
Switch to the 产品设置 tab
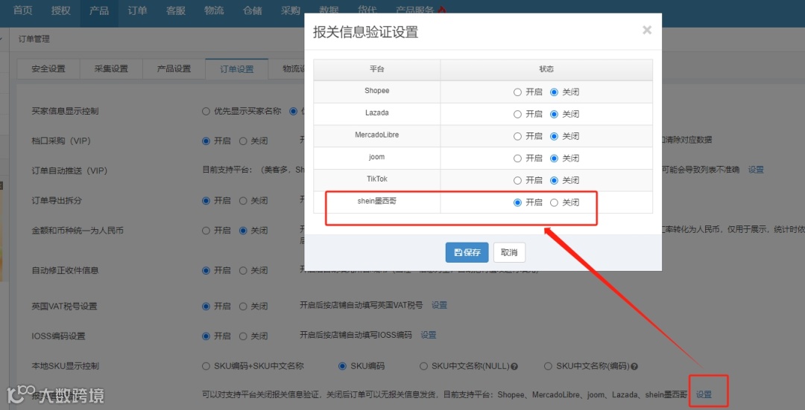(x=174, y=68)
